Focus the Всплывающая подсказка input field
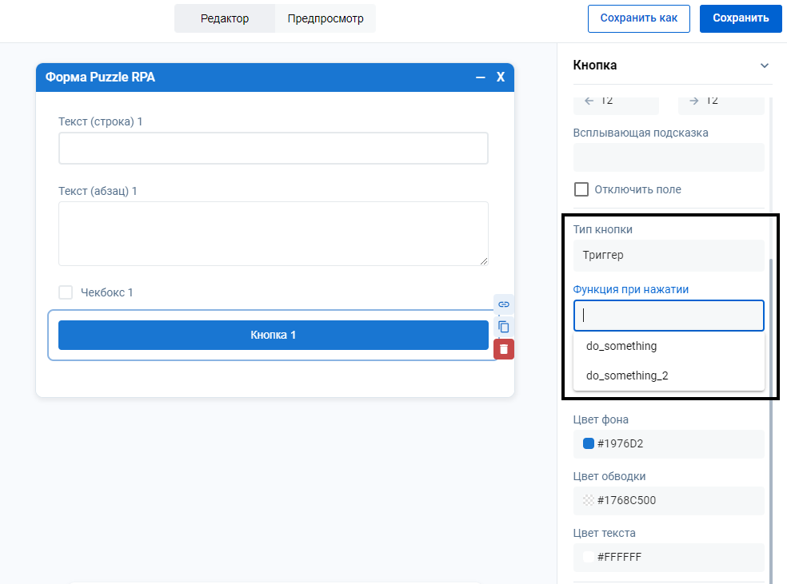Image resolution: width=787 pixels, height=584 pixels. (x=668, y=157)
